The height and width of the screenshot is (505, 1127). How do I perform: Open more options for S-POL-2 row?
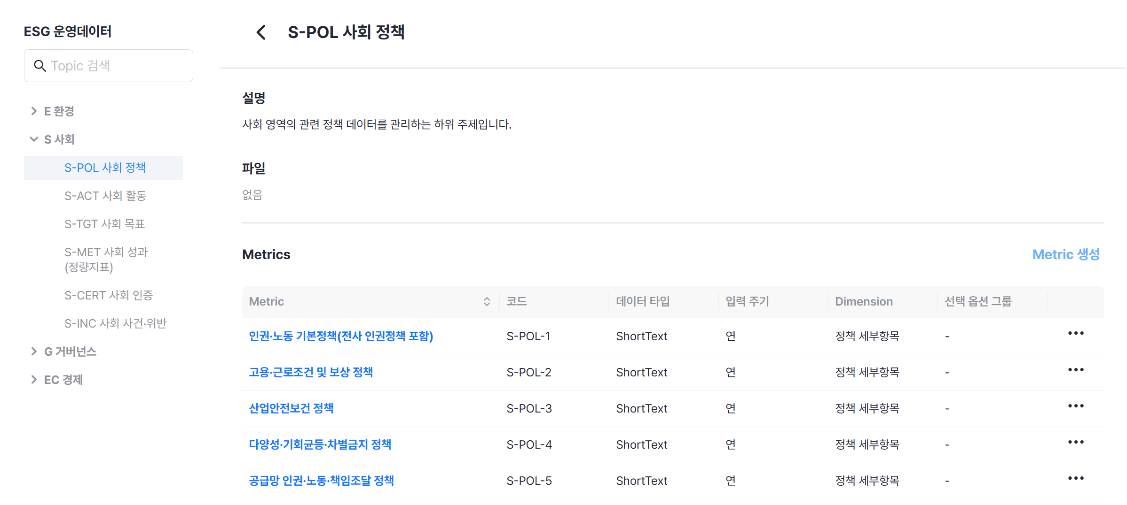tap(1075, 370)
